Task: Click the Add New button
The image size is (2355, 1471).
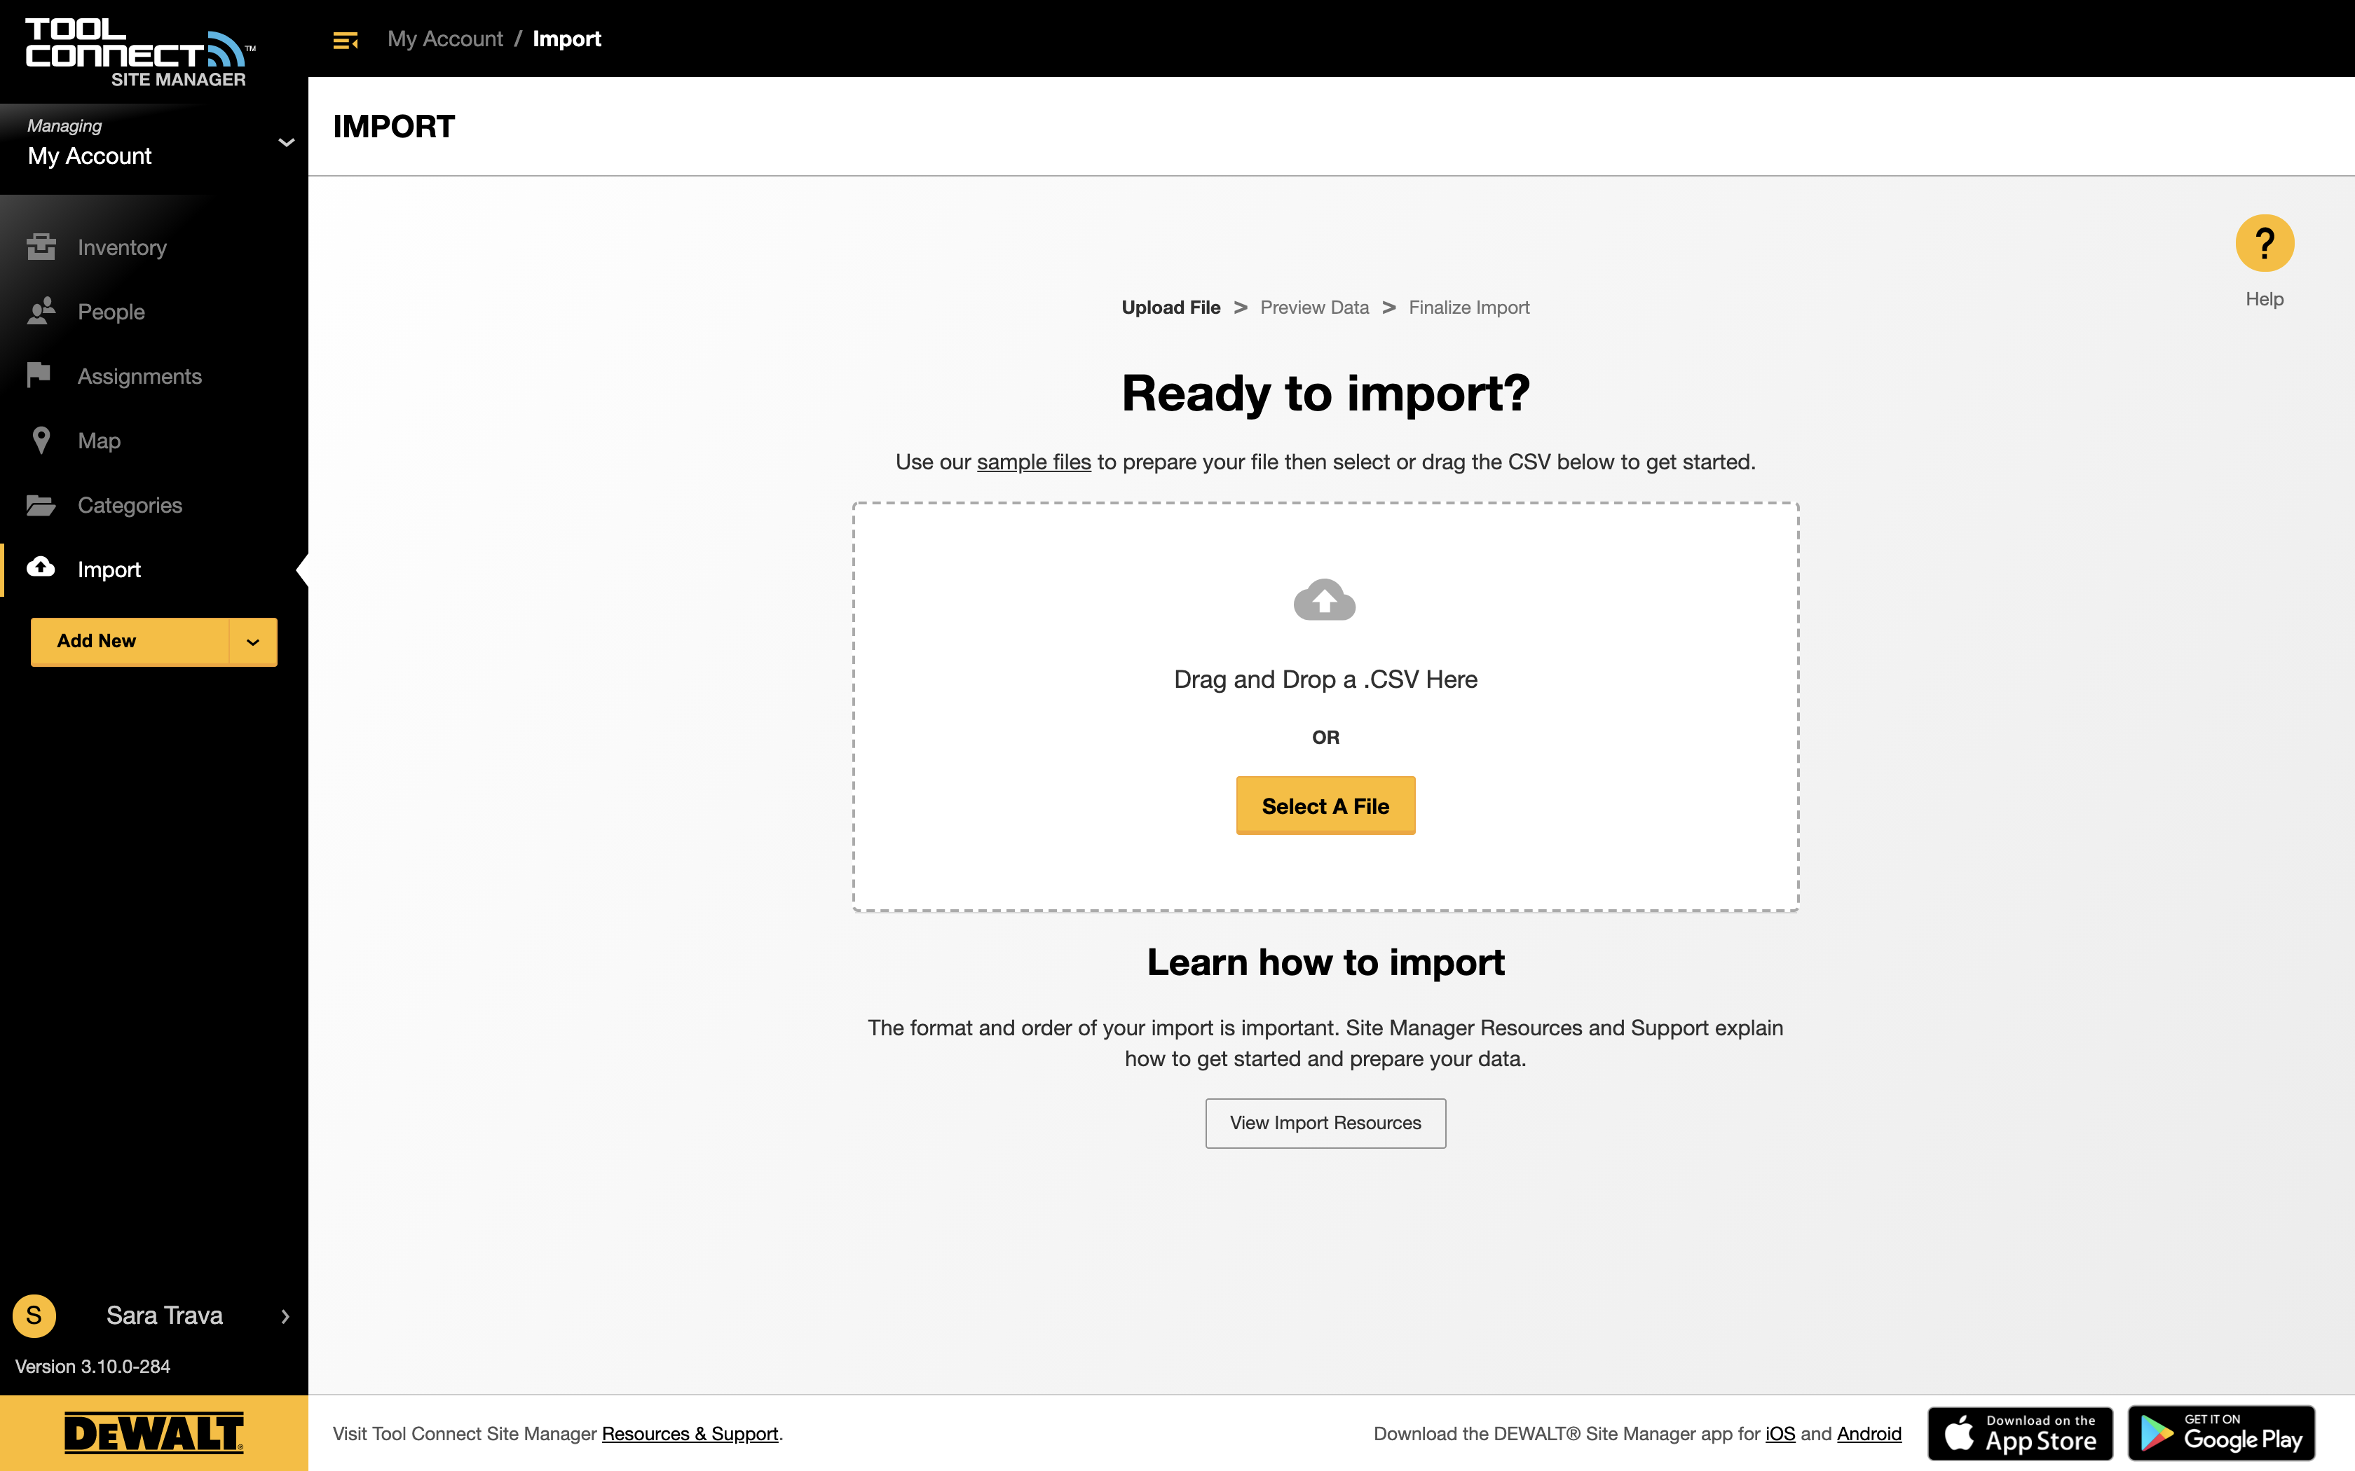Action: click(130, 642)
